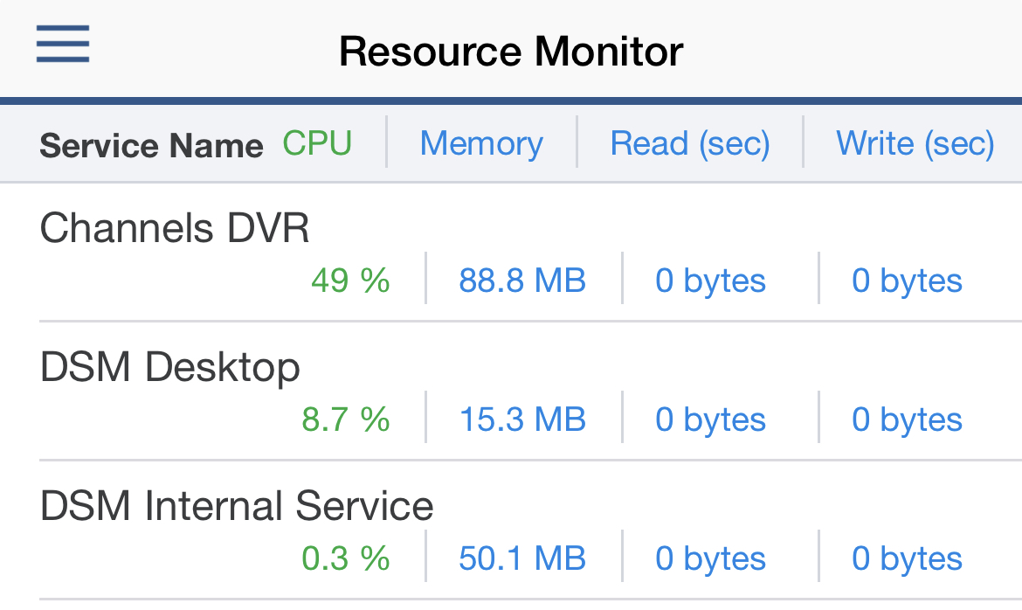Sort by the CPU column header
The width and height of the screenshot is (1022, 610).
pos(317,143)
